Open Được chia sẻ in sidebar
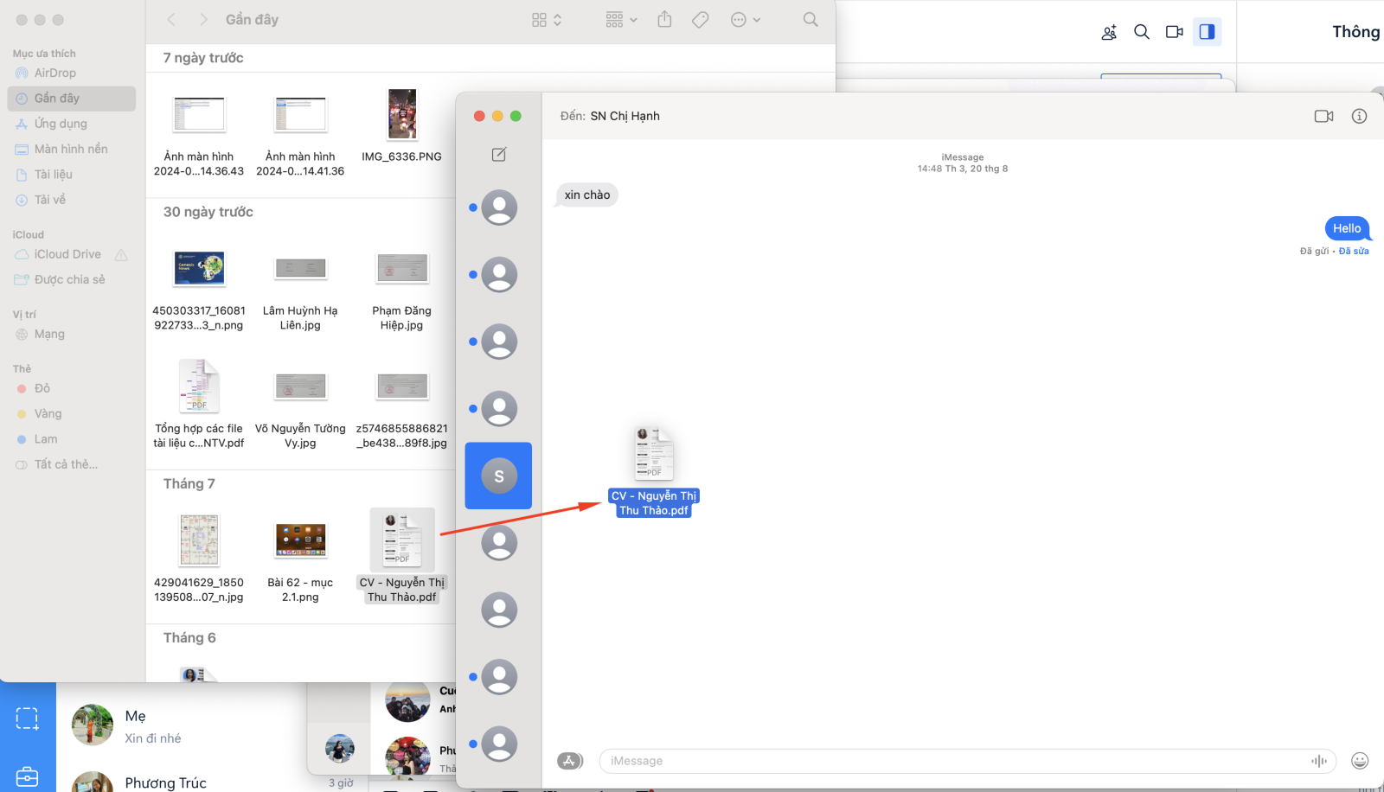1384x792 pixels. click(x=71, y=279)
